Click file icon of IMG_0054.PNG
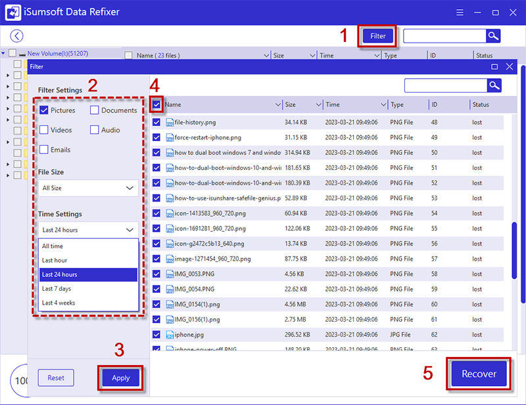The image size is (526, 405). pyautogui.click(x=170, y=289)
